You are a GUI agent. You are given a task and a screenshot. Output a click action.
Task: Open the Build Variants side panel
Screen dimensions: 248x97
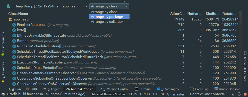tap(3, 44)
